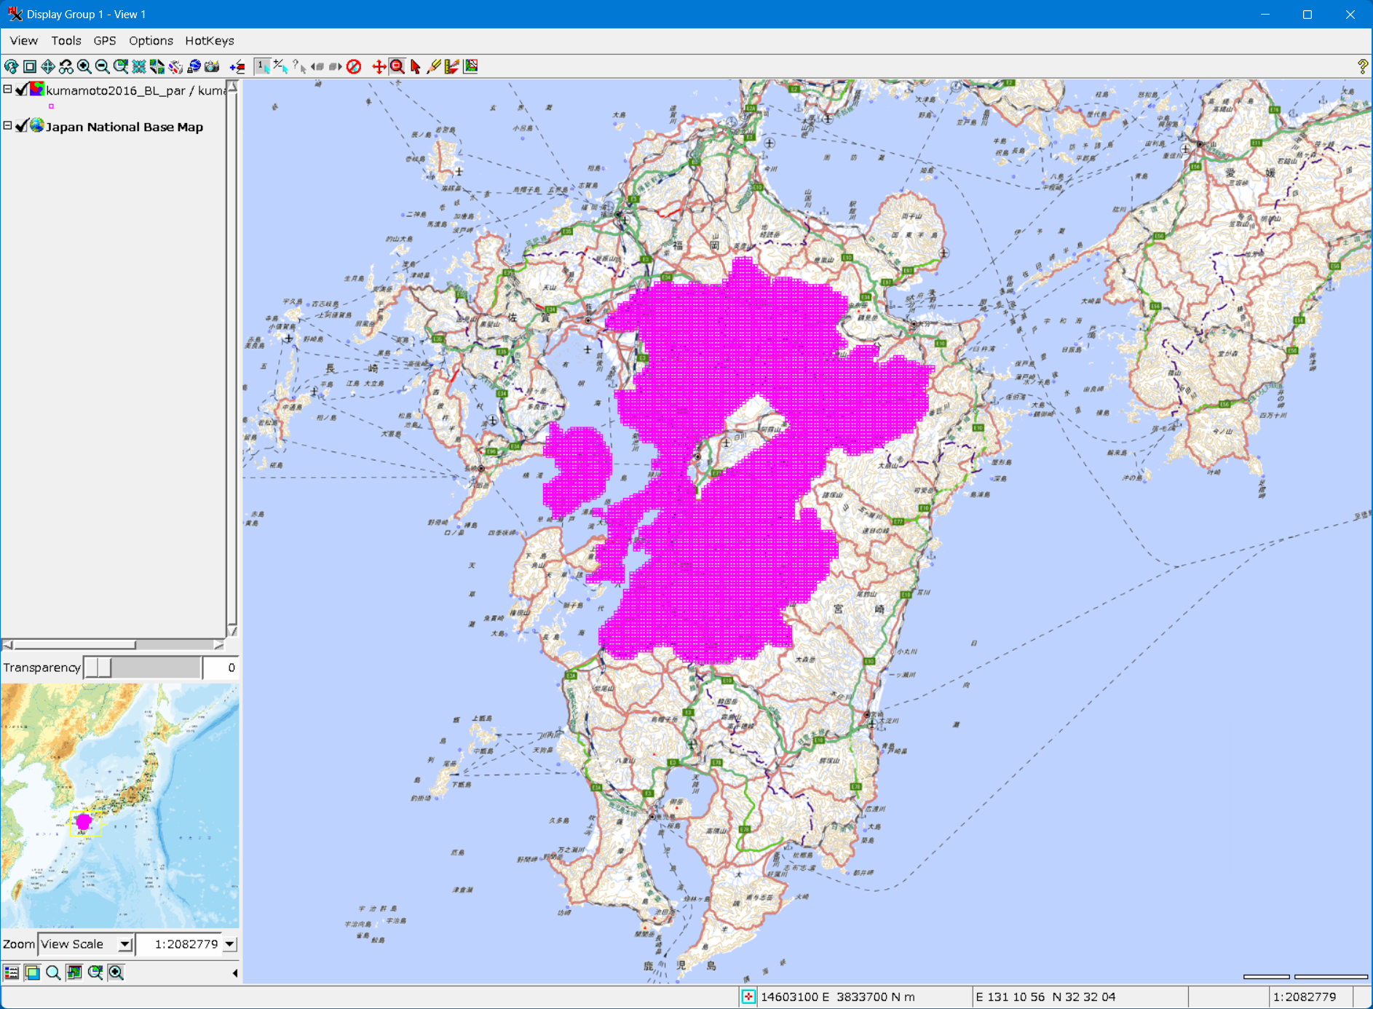
Task: Collapse the kumamoto2016_BL_par layer tree node
Action: [x=7, y=90]
